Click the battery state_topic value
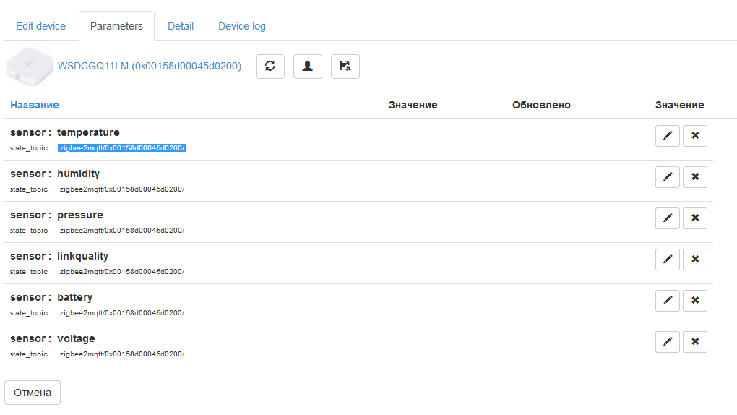737x415 pixels. tap(122, 313)
